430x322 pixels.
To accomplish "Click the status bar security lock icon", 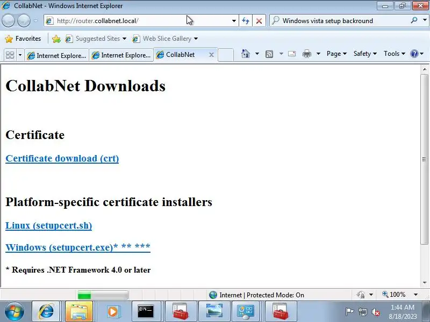I will pos(361,295).
